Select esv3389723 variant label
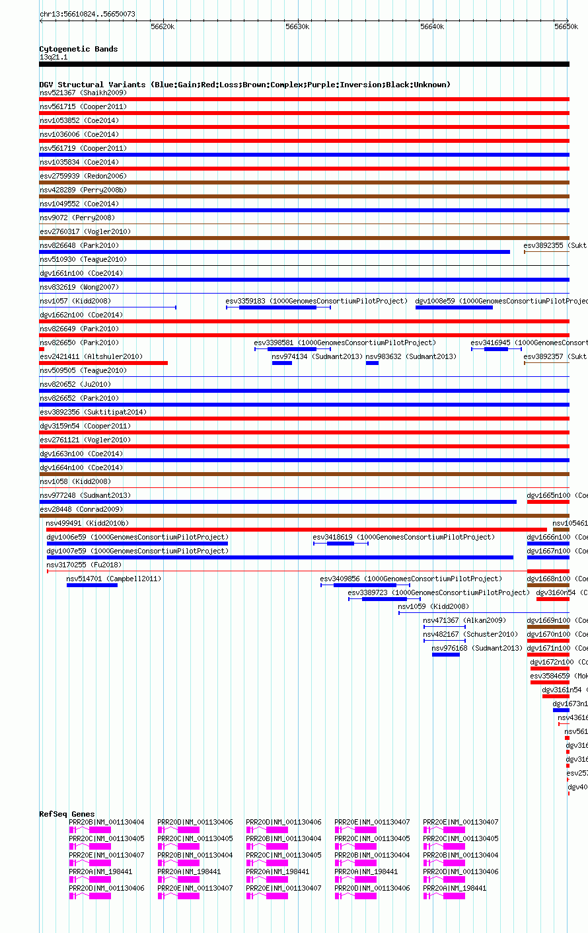Image resolution: width=588 pixels, height=933 pixels. coord(439,592)
